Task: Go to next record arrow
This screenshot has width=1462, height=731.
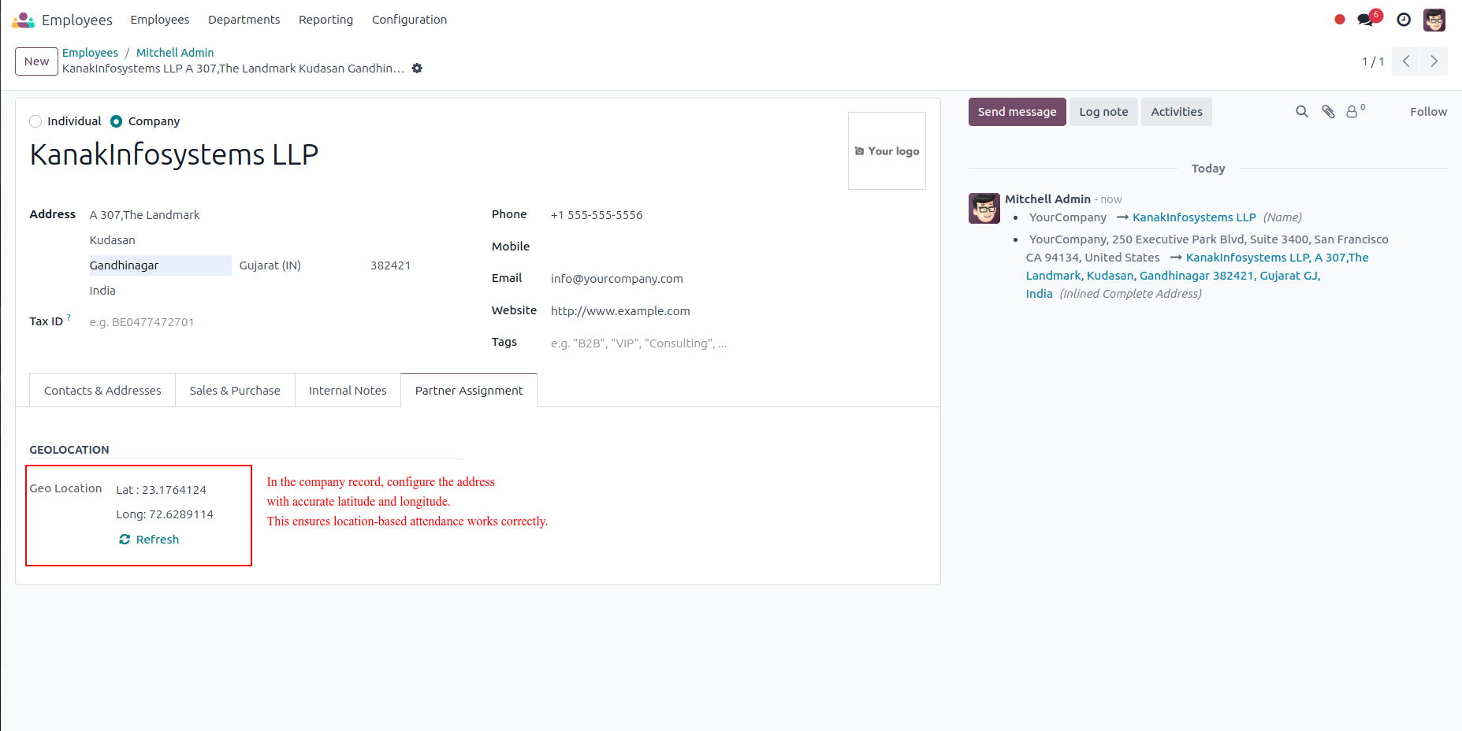Action: click(x=1434, y=61)
